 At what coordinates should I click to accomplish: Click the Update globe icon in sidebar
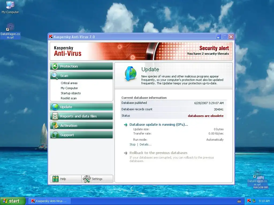(55, 107)
